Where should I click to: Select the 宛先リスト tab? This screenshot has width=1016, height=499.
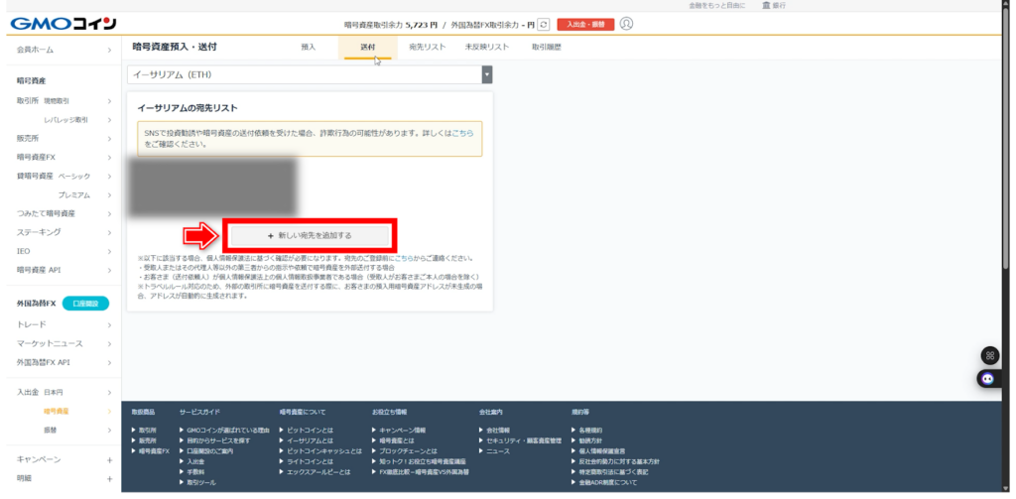click(427, 47)
